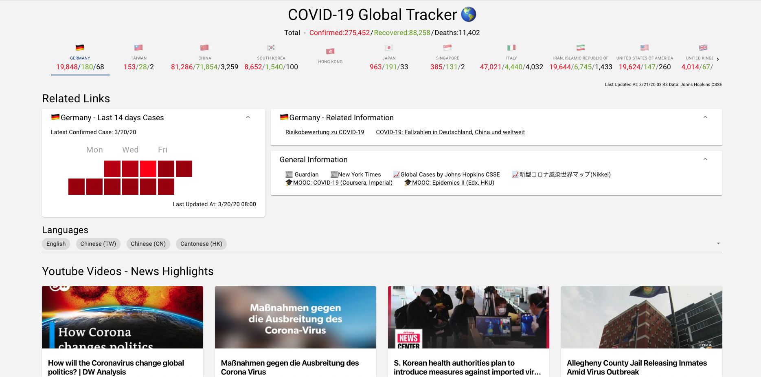Open the Allegheny County Jail video thumbnail
This screenshot has width=761, height=377.
tap(642, 317)
